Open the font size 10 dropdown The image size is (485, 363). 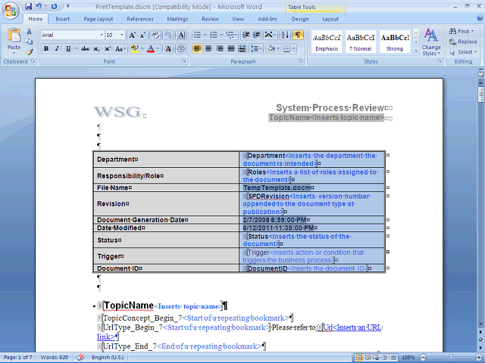click(122, 36)
